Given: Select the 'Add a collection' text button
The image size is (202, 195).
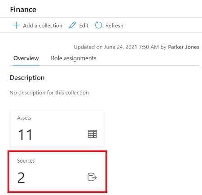Looking at the screenshot, I should click(x=43, y=26).
